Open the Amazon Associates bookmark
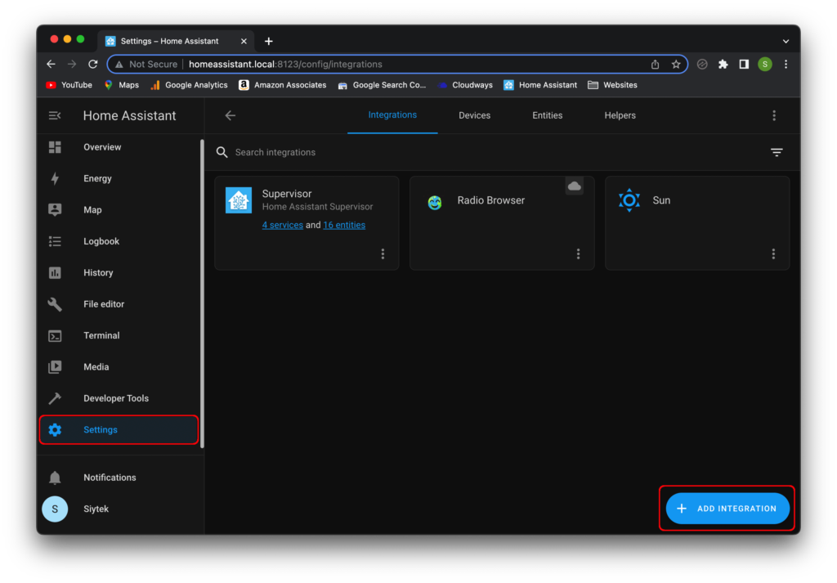The height and width of the screenshot is (583, 837). tap(282, 85)
